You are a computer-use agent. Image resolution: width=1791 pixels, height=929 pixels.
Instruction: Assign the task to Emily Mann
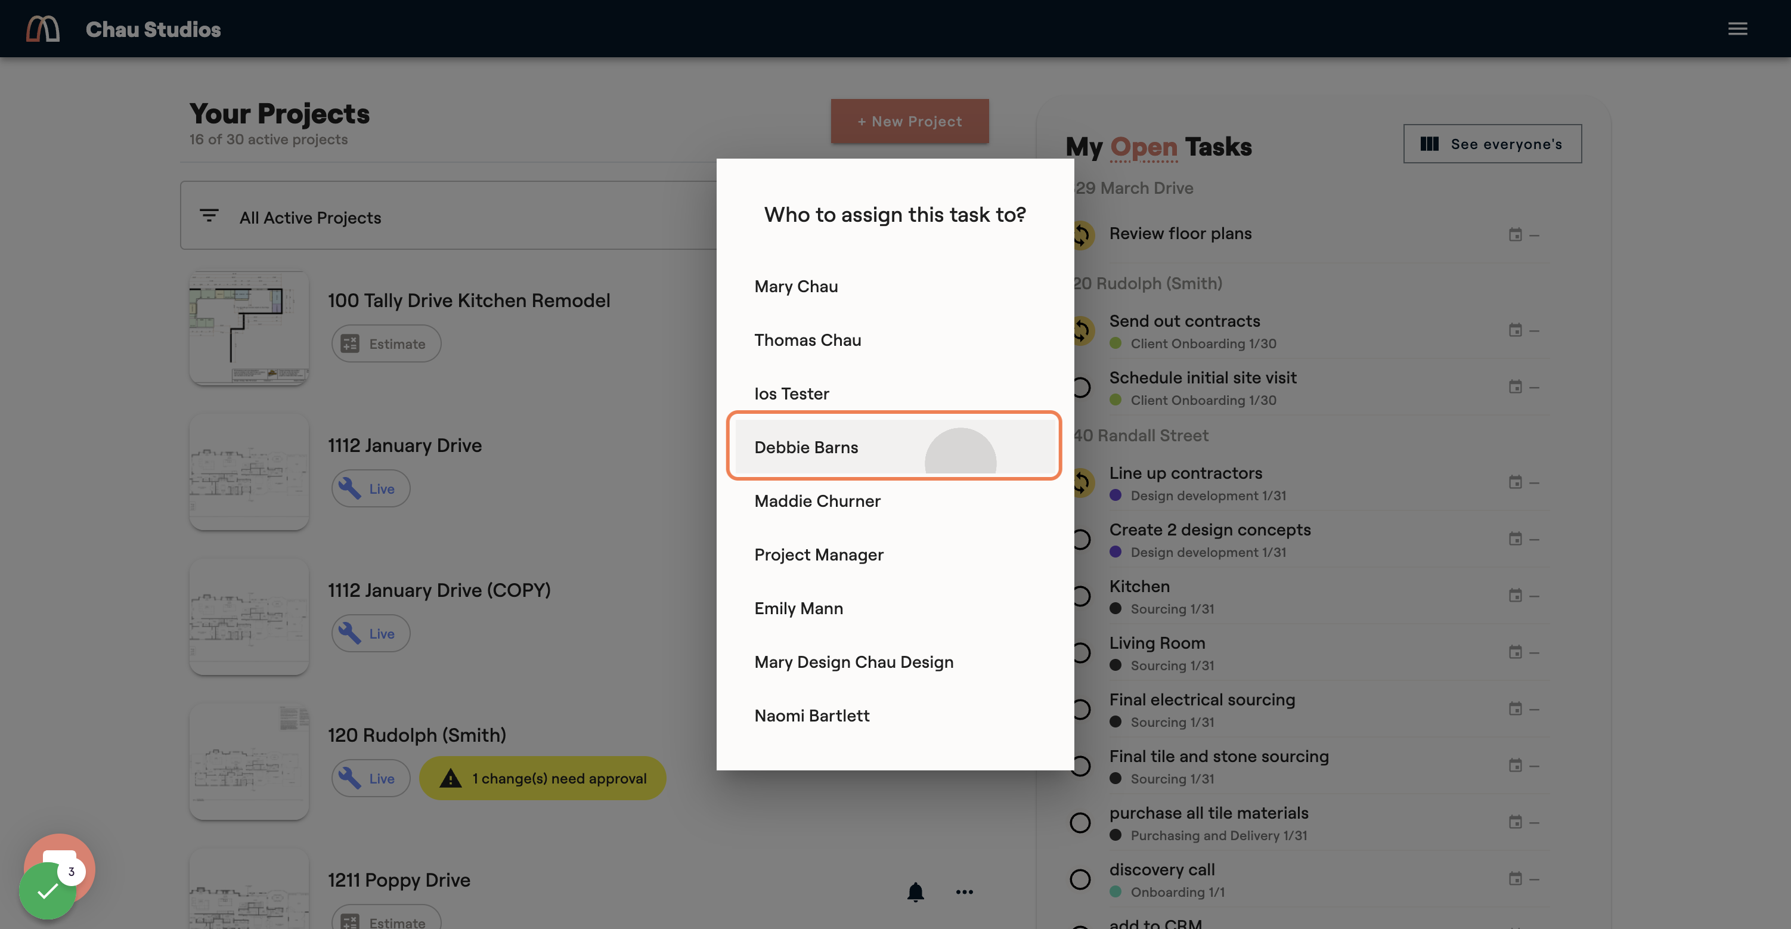coord(895,608)
